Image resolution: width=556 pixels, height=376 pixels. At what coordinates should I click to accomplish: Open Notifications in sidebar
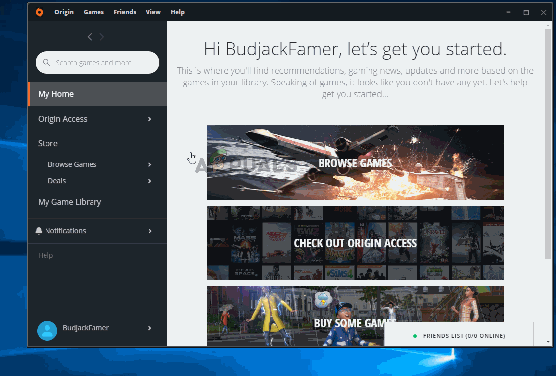[x=65, y=231]
